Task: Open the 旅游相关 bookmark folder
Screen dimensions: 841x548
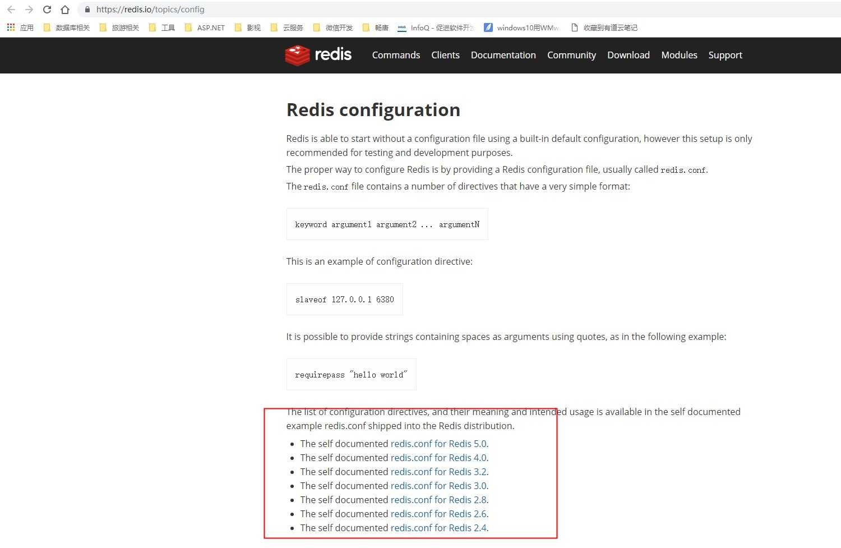Action: tap(119, 27)
